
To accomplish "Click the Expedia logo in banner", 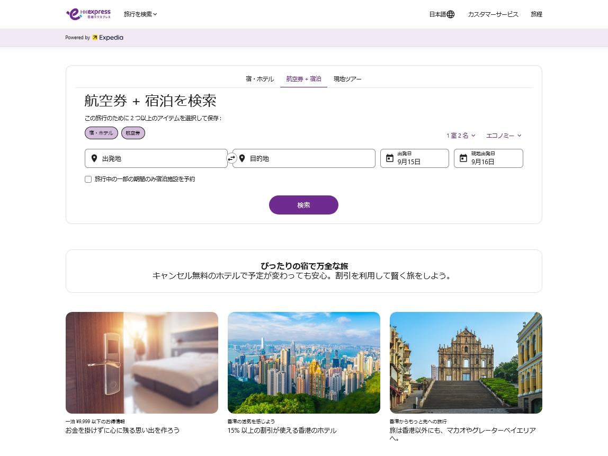I will tap(108, 38).
